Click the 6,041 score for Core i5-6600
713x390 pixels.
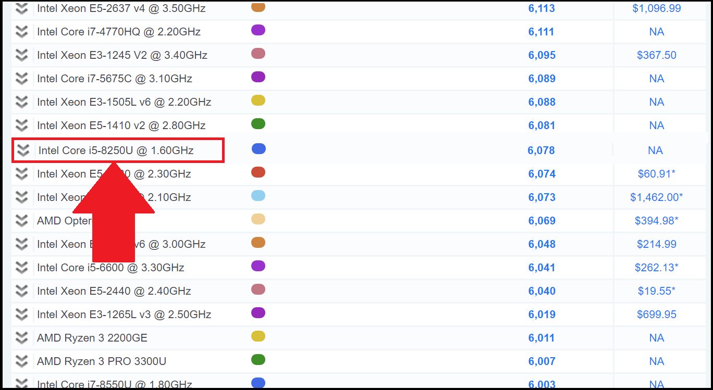(541, 267)
